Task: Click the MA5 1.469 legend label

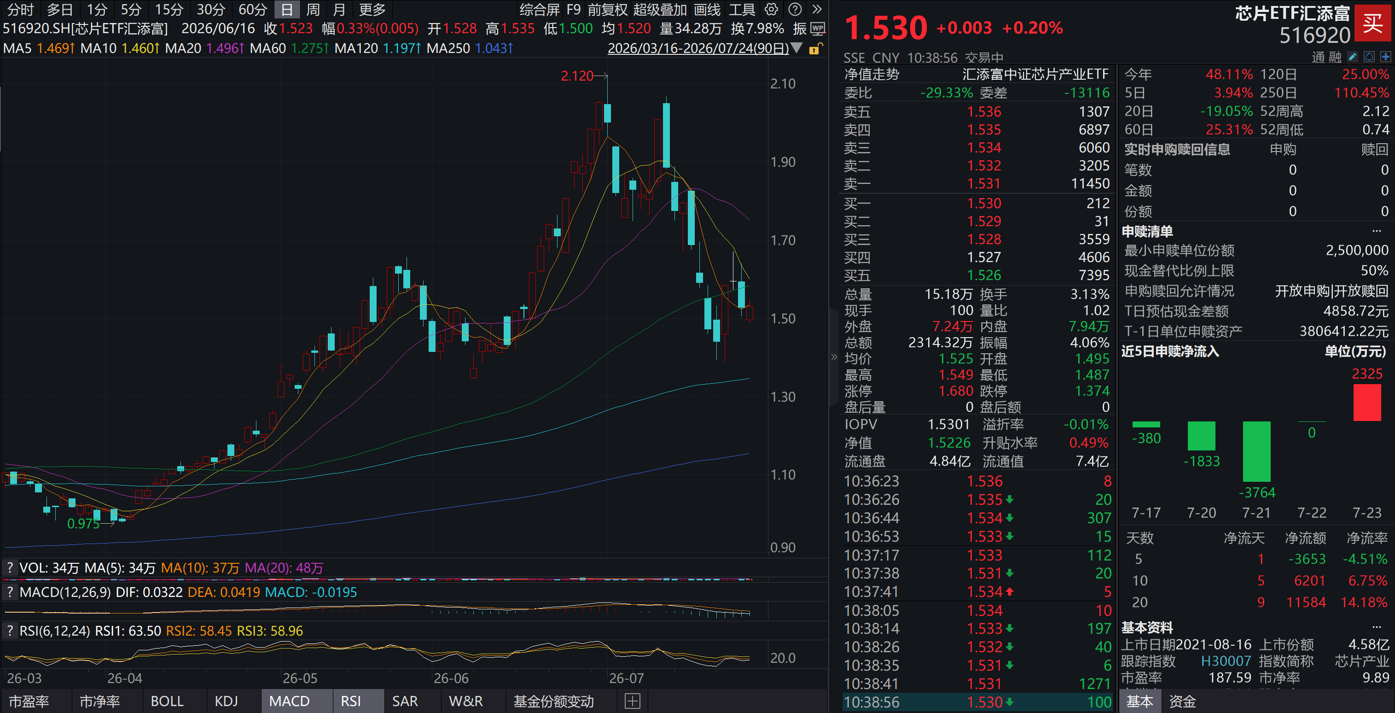Action: pos(39,48)
